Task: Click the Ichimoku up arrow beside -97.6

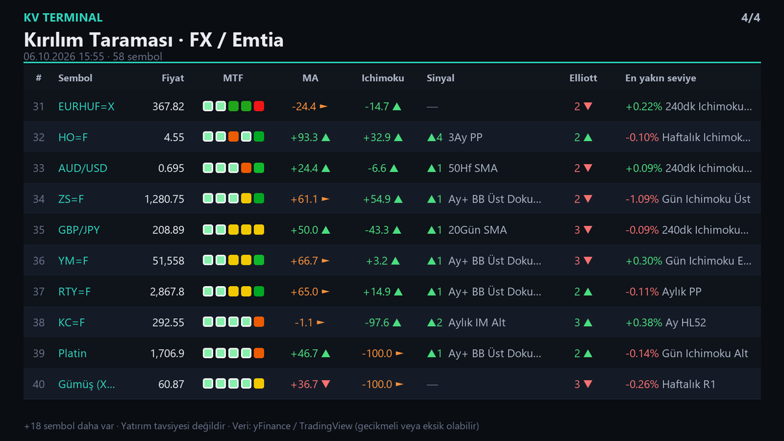Action: coord(397,323)
